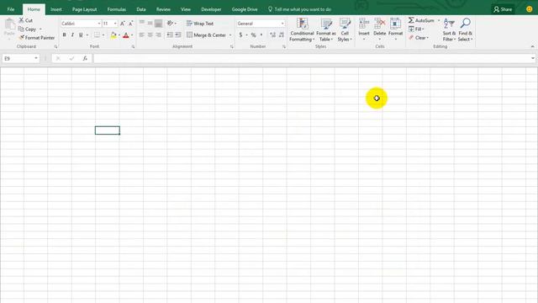
Task: Click inside the formula bar input
Action: click(312, 58)
